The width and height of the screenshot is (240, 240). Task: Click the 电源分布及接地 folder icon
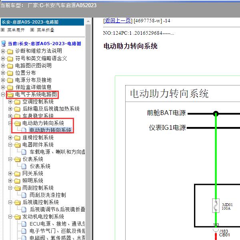[x=10, y=80]
